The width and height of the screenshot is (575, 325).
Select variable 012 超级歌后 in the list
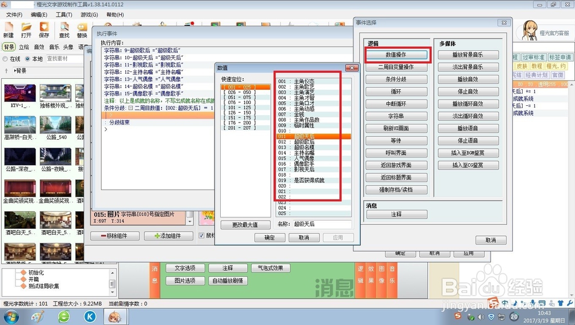point(313,142)
